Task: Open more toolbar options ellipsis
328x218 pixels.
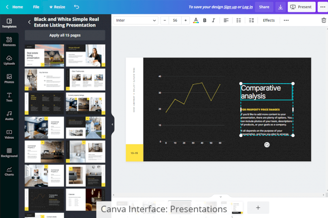Action: coord(286,20)
